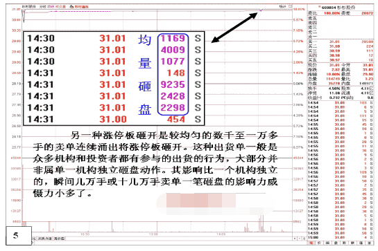Click the 统计 statistics label at the chart's top right
The width and height of the screenshot is (378, 251).
pyautogui.click(x=282, y=6)
